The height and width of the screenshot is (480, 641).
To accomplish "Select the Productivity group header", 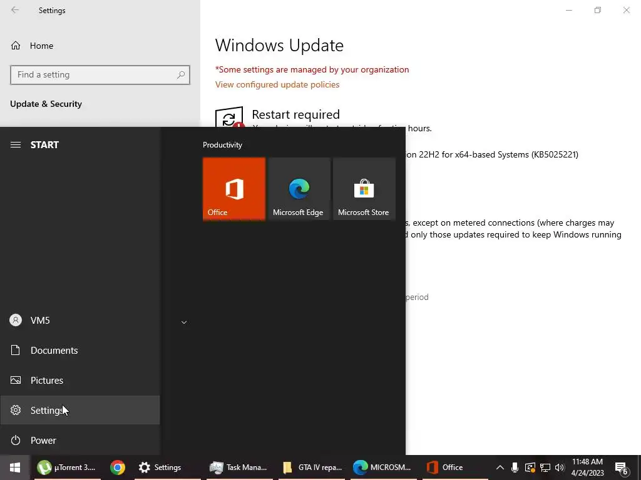I will [x=222, y=145].
